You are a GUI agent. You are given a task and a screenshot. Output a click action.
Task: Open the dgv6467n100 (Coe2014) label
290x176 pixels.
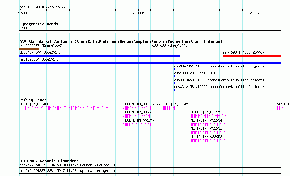point(40,52)
